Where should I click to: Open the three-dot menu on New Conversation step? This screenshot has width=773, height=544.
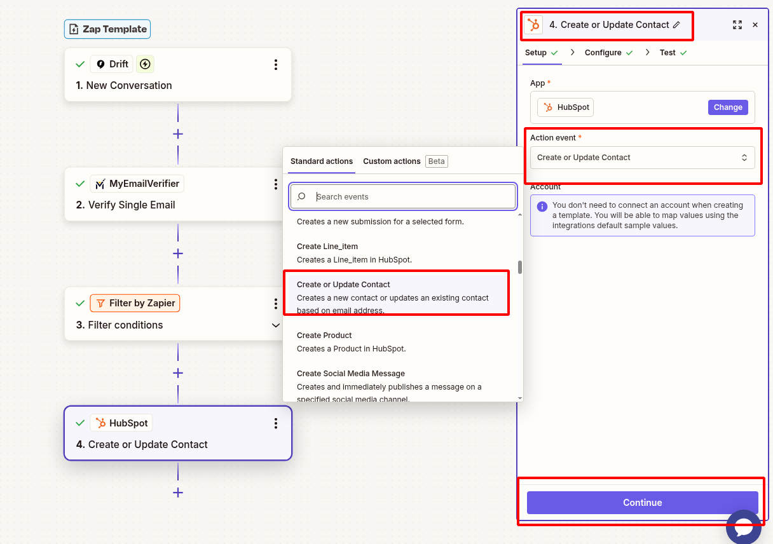(x=275, y=64)
